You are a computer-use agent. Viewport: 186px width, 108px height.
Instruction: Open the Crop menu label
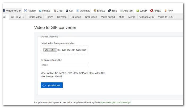[60, 11]
